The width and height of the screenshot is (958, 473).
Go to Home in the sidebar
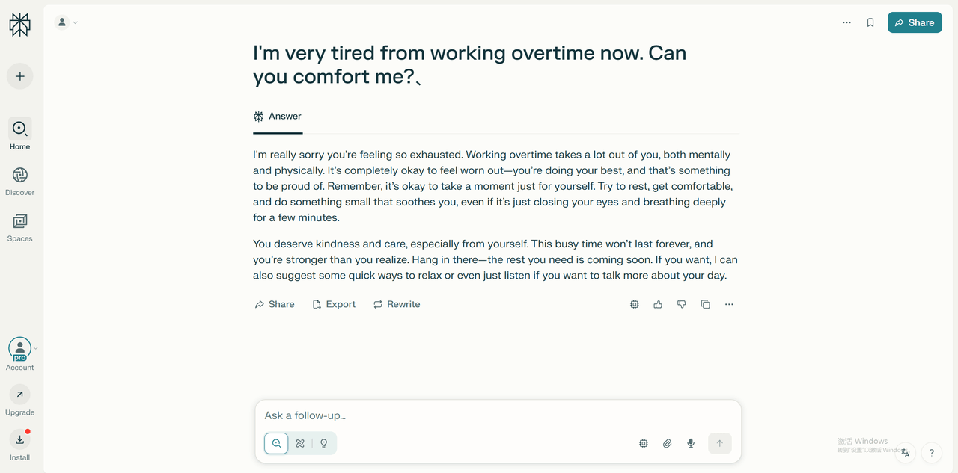pyautogui.click(x=19, y=135)
